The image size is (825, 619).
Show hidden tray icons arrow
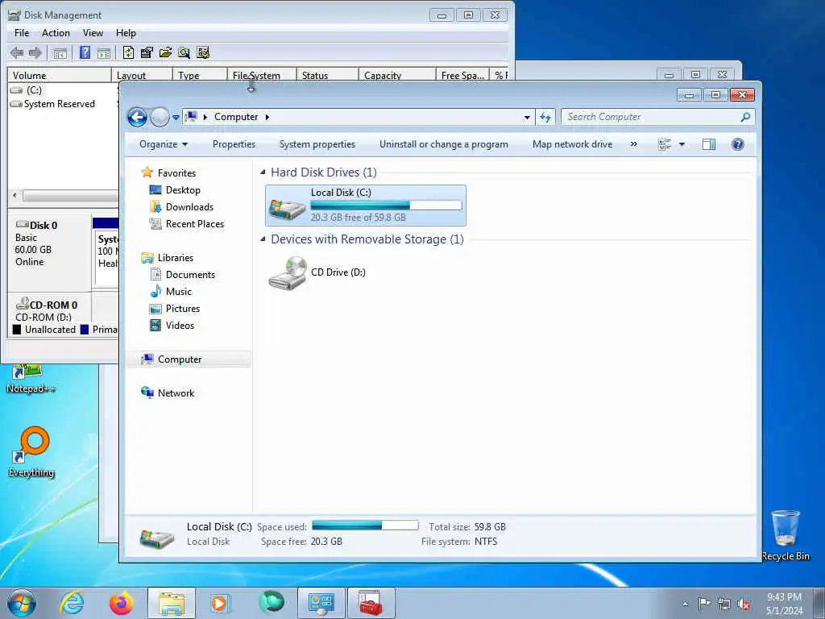pyautogui.click(x=685, y=604)
